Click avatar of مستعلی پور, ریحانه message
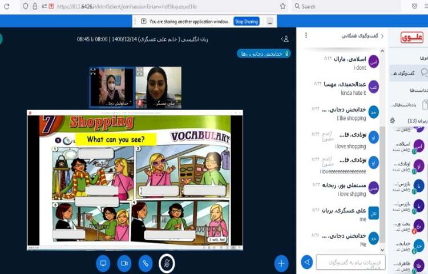428x274 pixels. [373, 188]
